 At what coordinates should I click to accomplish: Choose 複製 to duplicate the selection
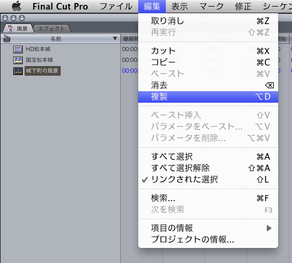(x=208, y=97)
